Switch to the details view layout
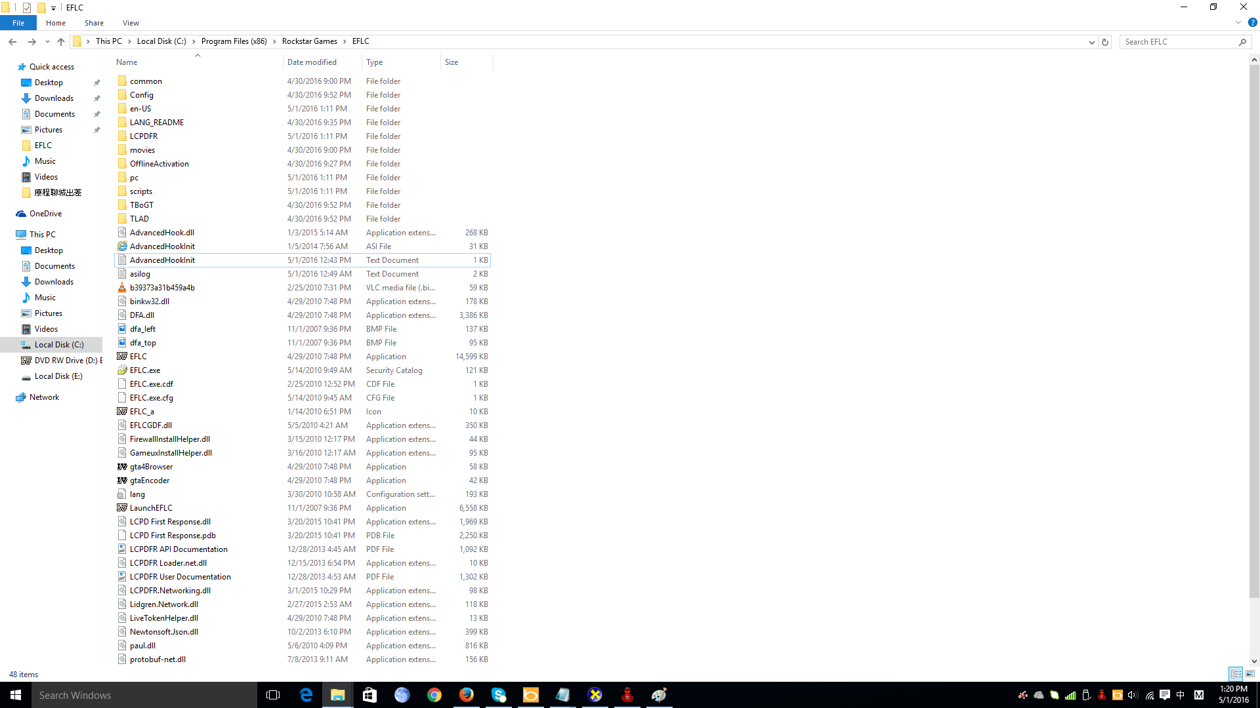The width and height of the screenshot is (1260, 708). tap(1236, 674)
